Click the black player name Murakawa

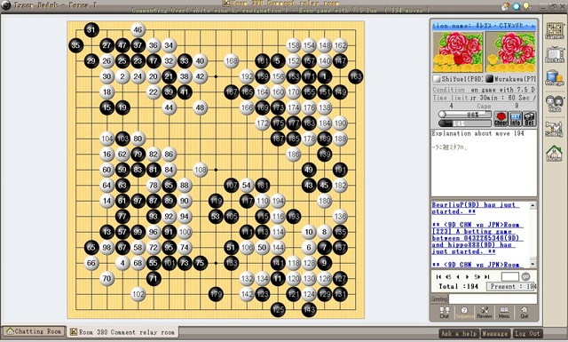click(515, 79)
